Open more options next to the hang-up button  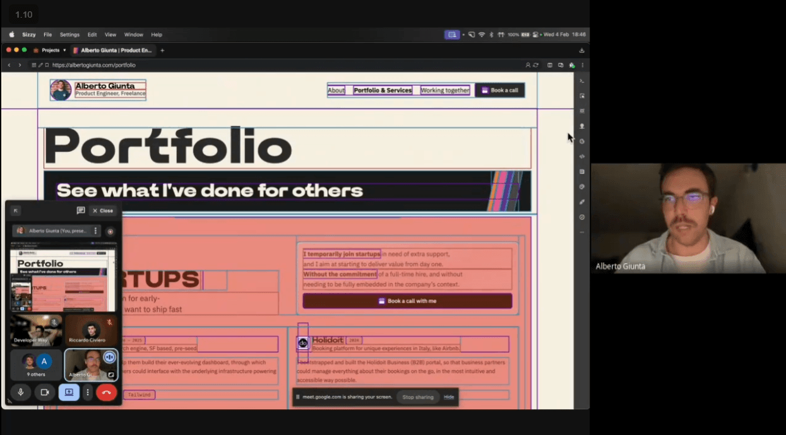click(88, 392)
